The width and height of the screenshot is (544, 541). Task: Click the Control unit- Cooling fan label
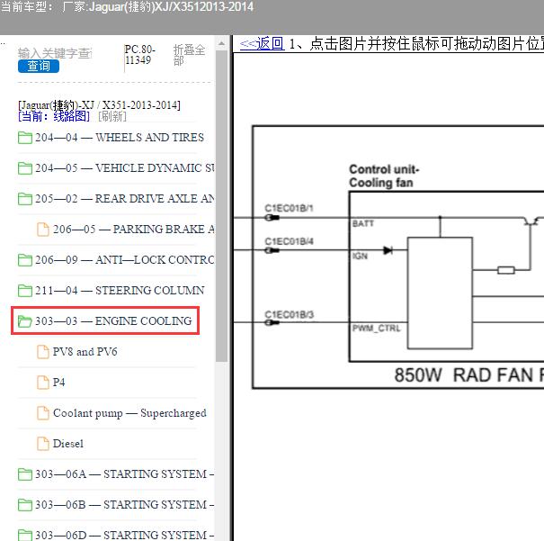tap(385, 176)
